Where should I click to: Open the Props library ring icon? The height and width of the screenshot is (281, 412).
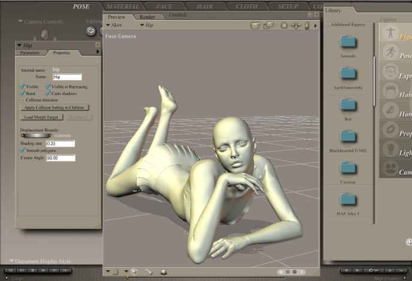(391, 130)
